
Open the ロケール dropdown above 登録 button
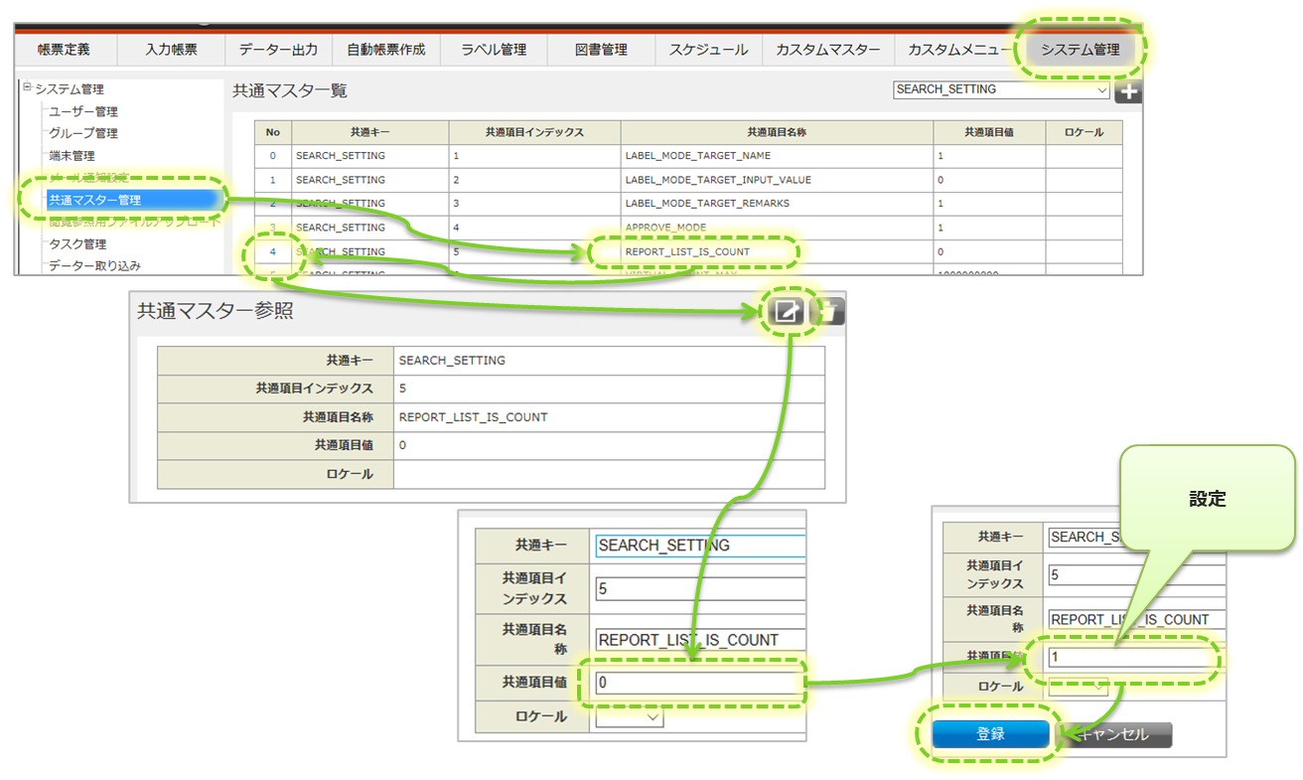1078,687
